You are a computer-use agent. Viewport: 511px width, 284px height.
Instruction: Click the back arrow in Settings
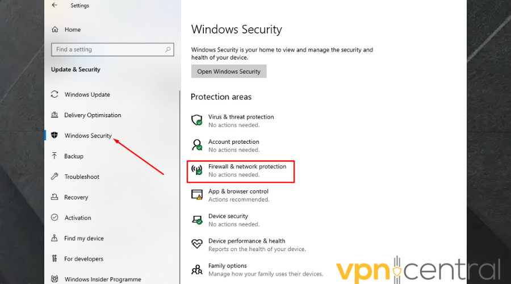55,5
